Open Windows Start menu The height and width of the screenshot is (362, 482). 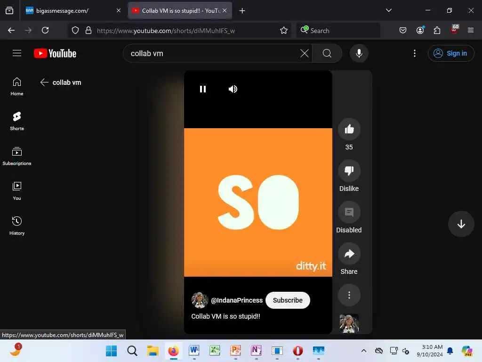coord(111,351)
